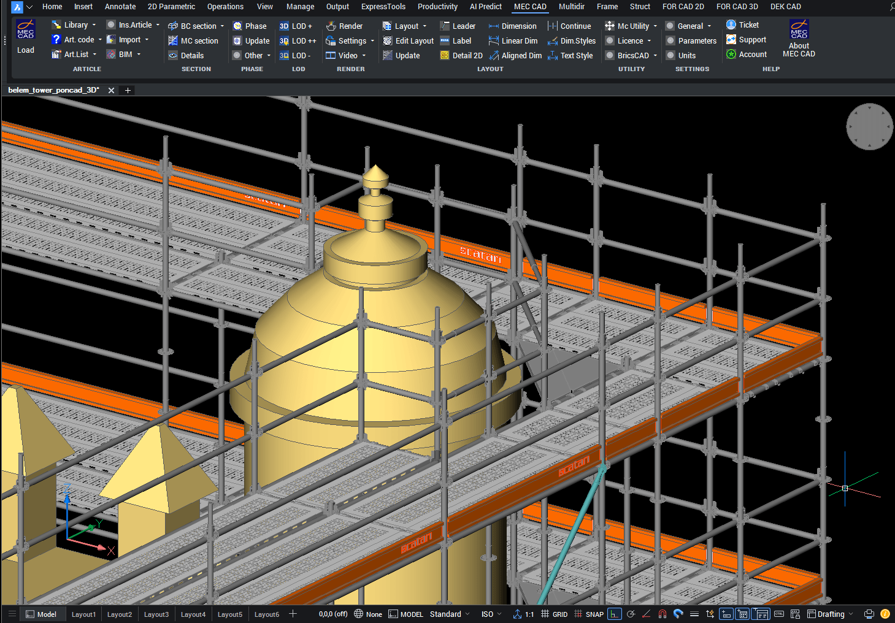Click the Parameters button
Screen dimensions: 895x623
691,40
